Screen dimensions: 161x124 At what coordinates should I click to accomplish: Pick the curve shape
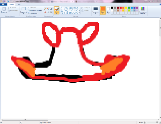[65, 8]
